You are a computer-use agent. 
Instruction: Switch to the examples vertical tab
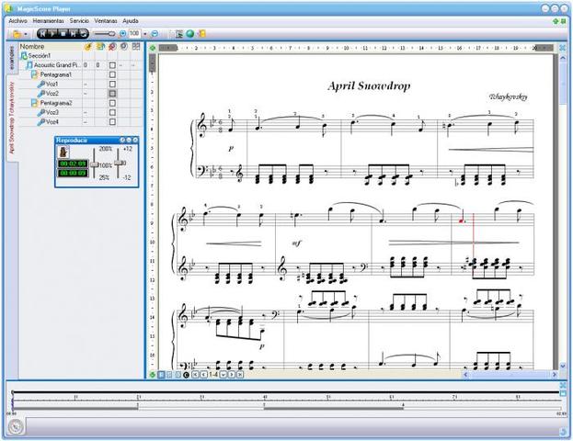(x=12, y=58)
